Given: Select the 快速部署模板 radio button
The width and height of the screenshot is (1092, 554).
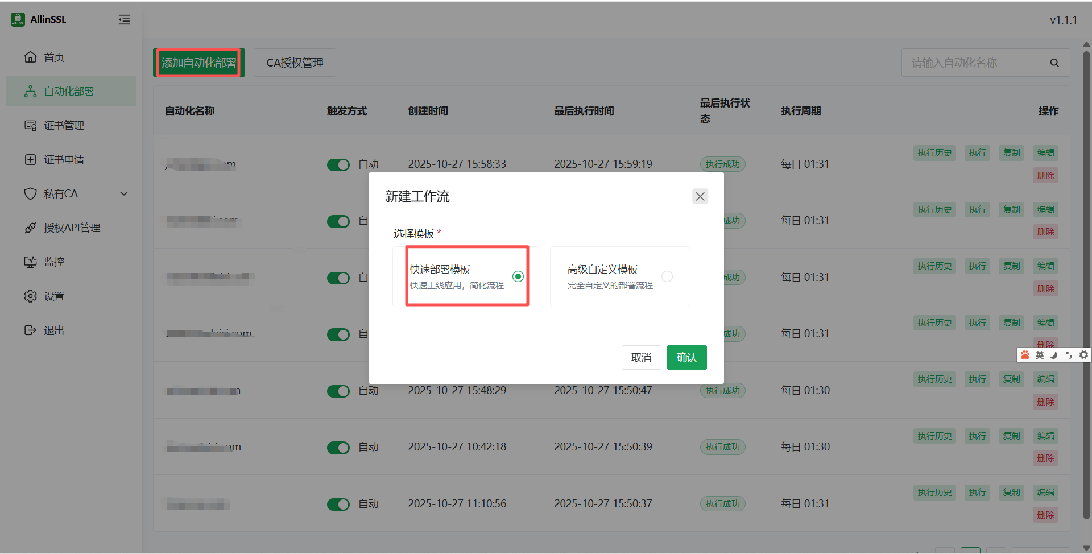Looking at the screenshot, I should tap(518, 276).
